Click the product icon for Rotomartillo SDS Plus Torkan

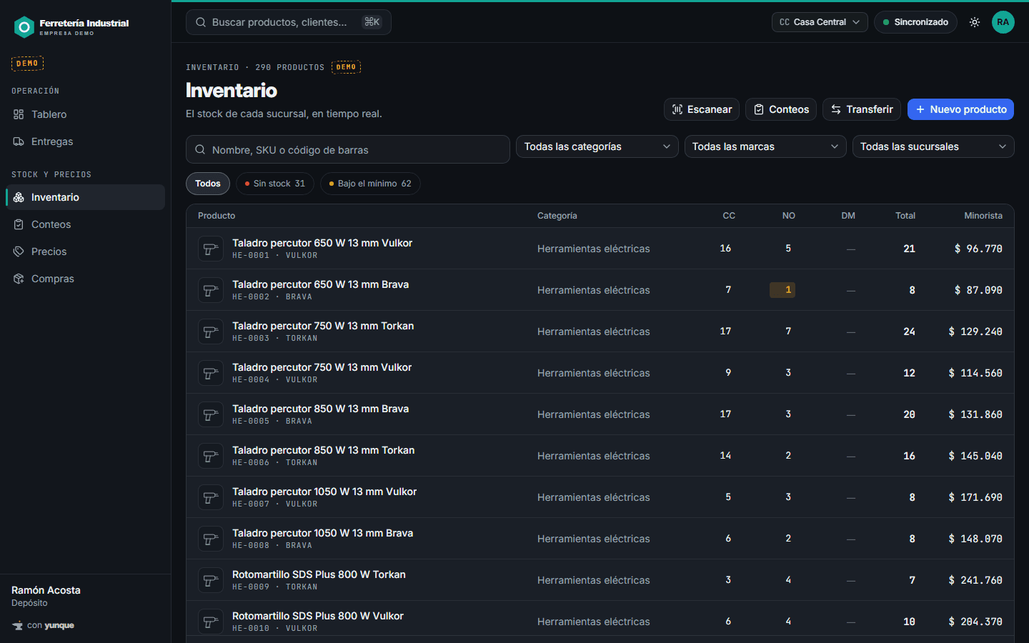211,580
